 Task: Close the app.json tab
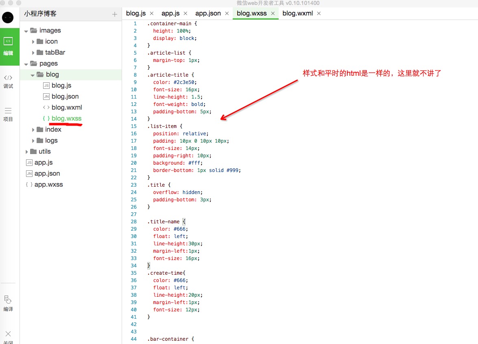coord(227,13)
